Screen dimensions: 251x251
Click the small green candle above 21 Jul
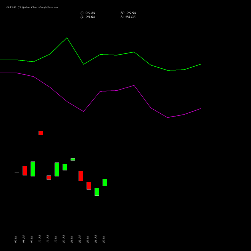tap(73, 159)
